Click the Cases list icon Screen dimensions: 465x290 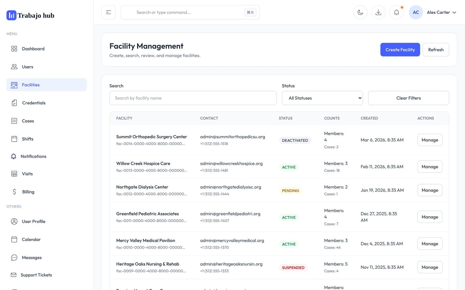click(14, 121)
